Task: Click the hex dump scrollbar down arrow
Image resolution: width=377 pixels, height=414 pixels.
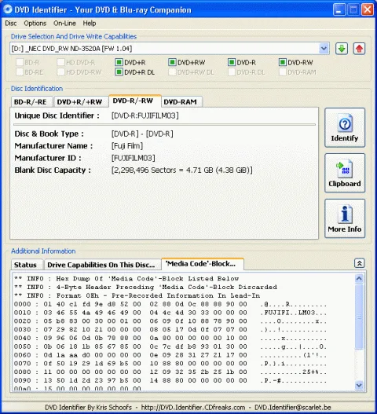Action: click(x=359, y=385)
